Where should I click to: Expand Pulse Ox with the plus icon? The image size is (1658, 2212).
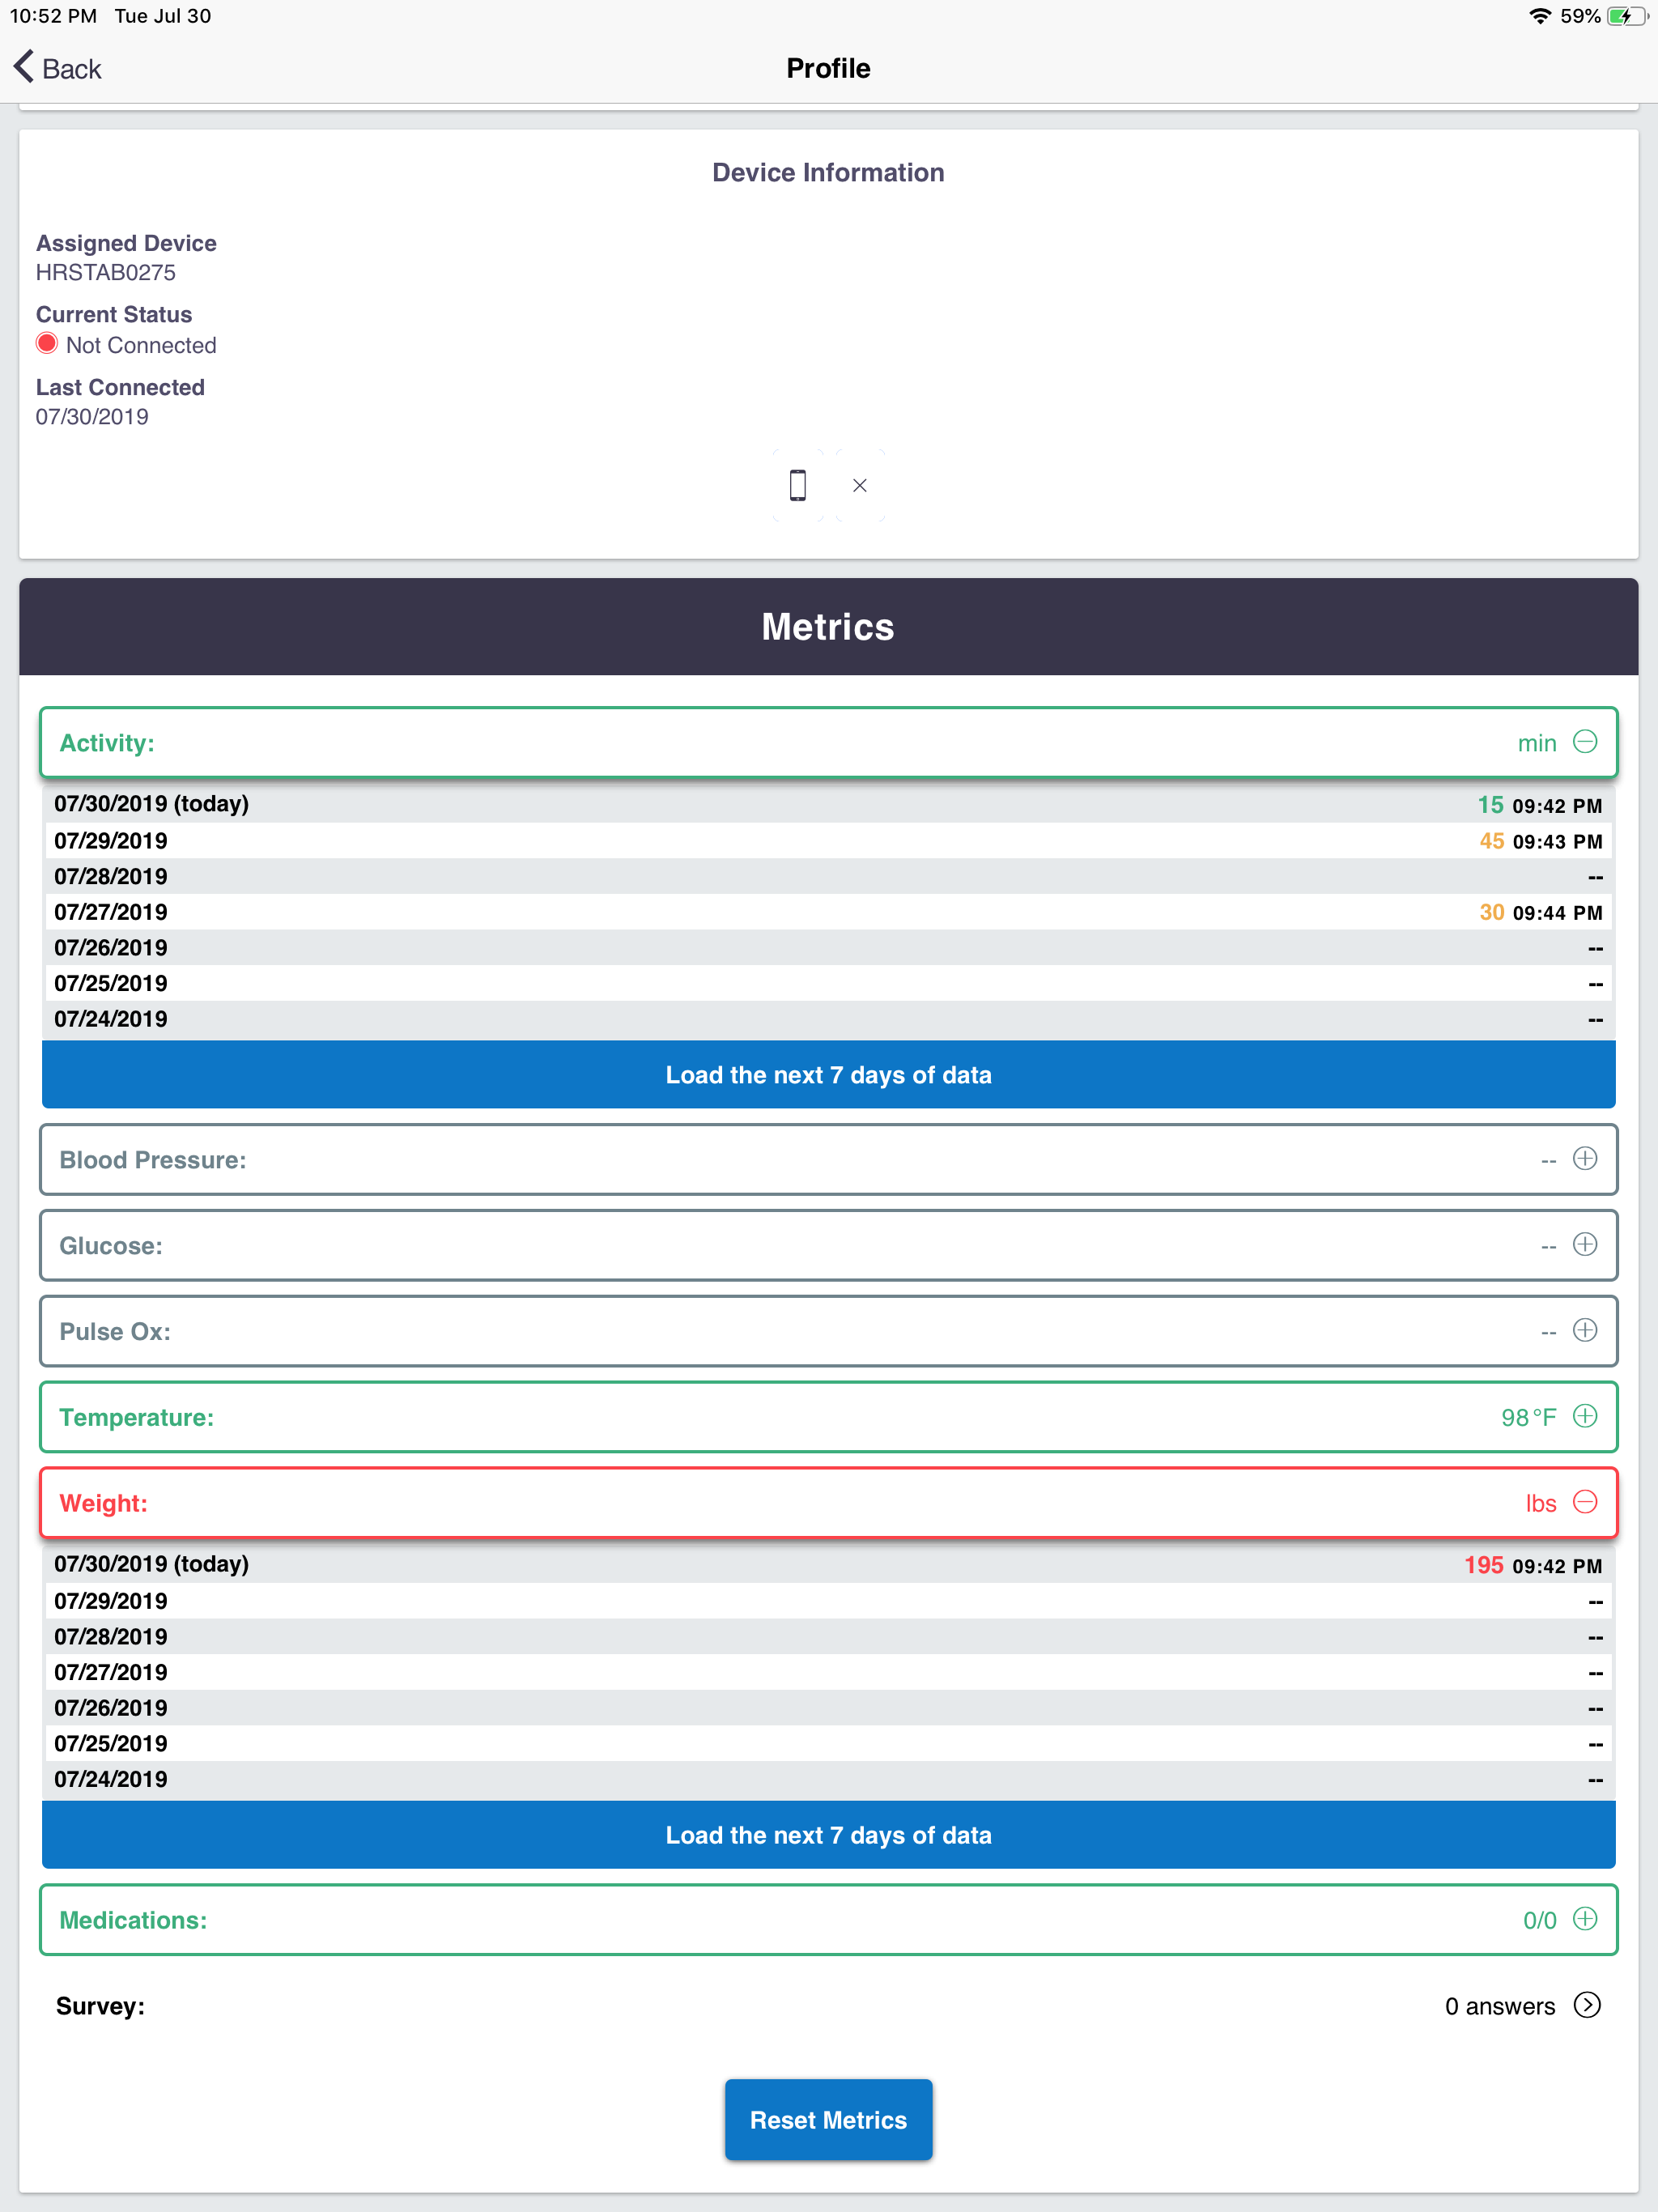pyautogui.click(x=1585, y=1331)
